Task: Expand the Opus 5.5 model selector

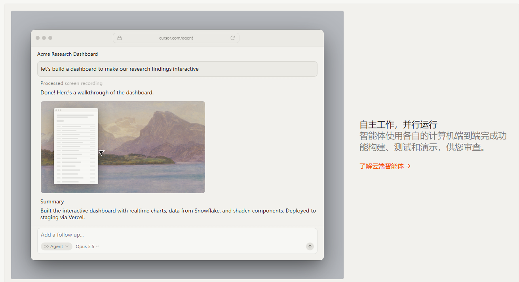Action: [x=87, y=246]
